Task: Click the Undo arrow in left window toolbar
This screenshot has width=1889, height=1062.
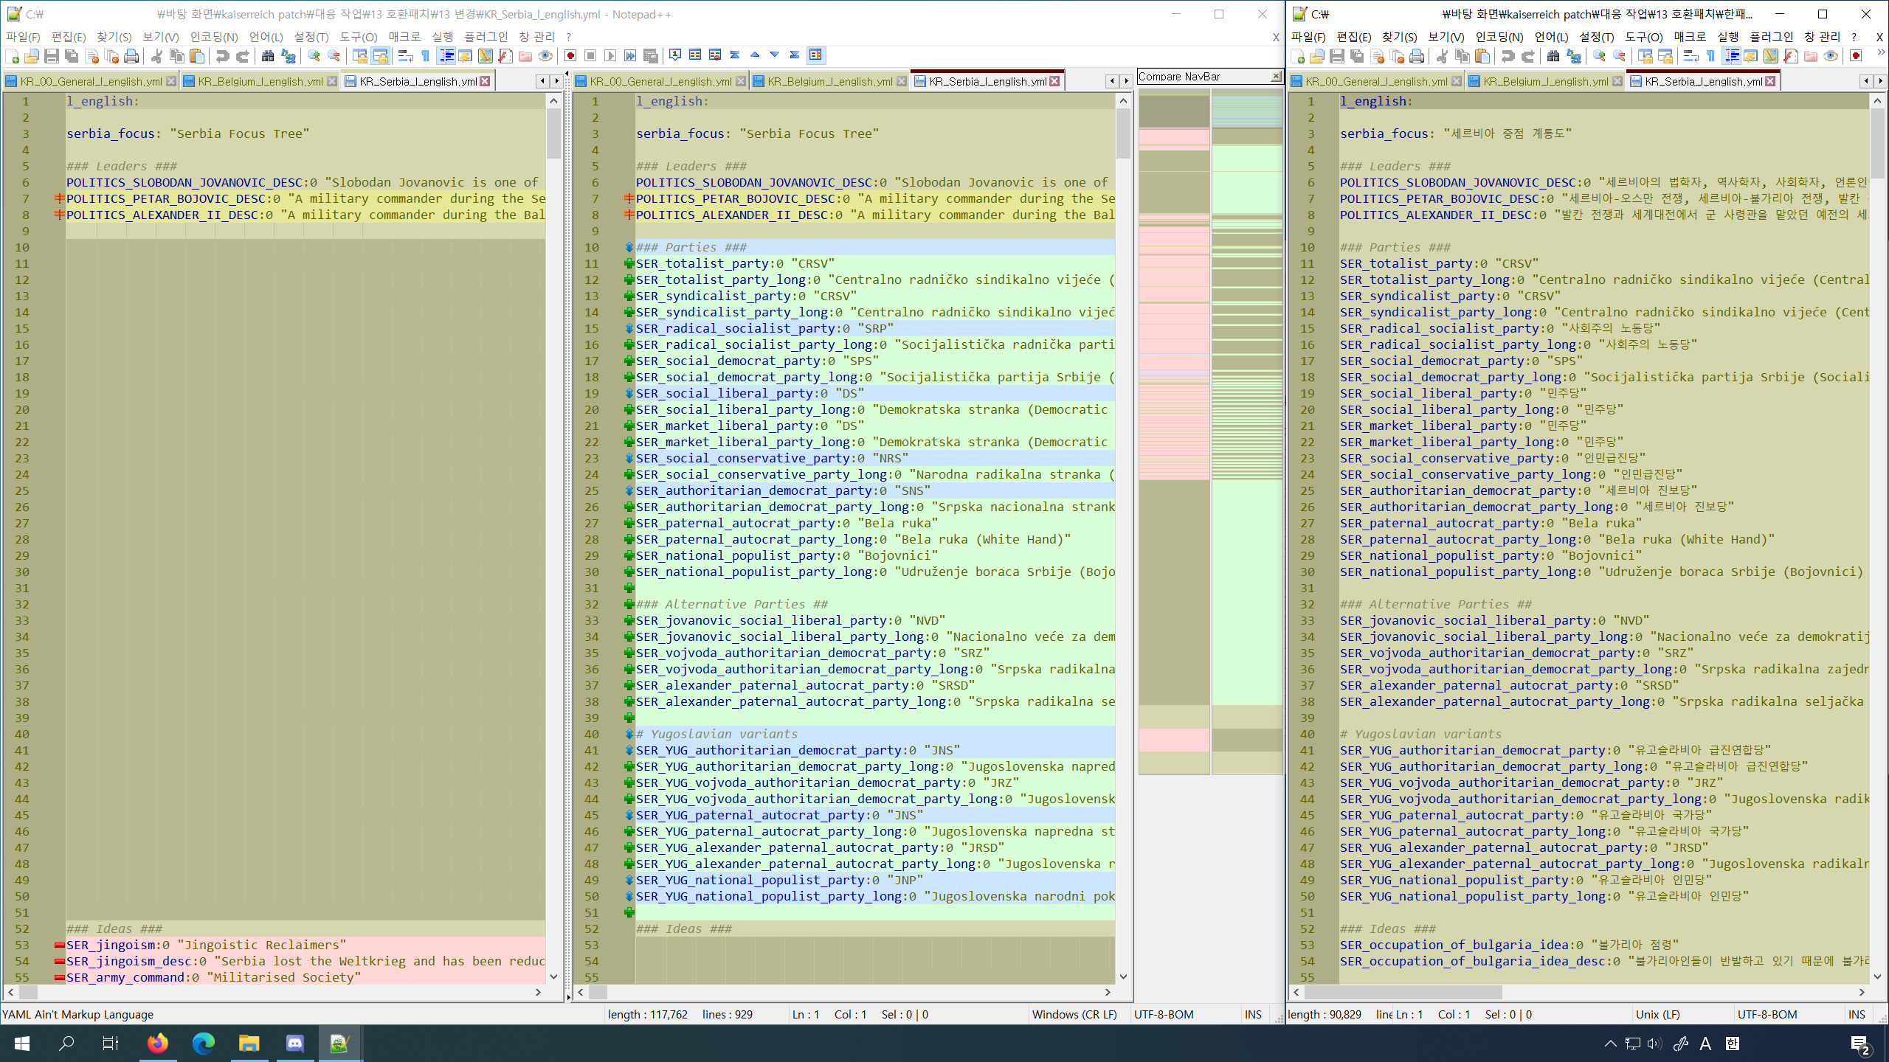Action: tap(222, 56)
